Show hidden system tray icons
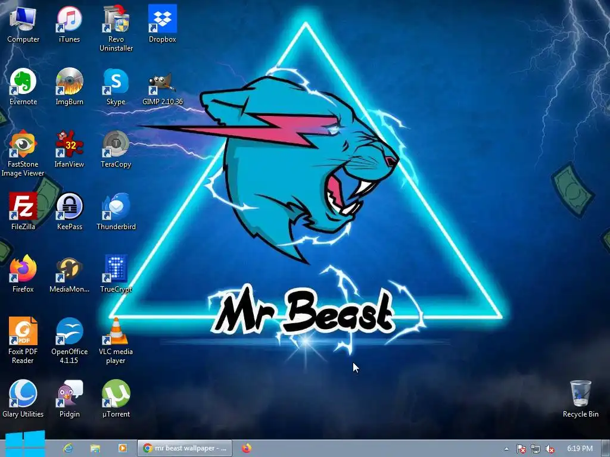This screenshot has height=457, width=610. click(x=506, y=449)
